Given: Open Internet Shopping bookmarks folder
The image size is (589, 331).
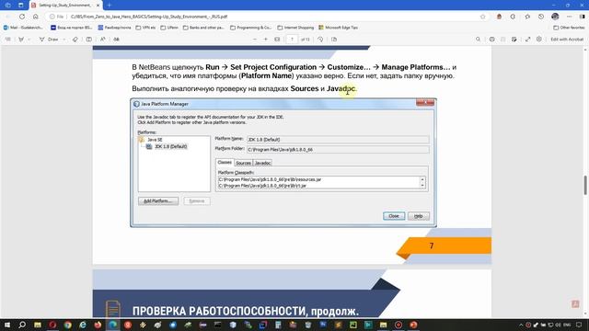Looking at the screenshot, I should pos(295,28).
